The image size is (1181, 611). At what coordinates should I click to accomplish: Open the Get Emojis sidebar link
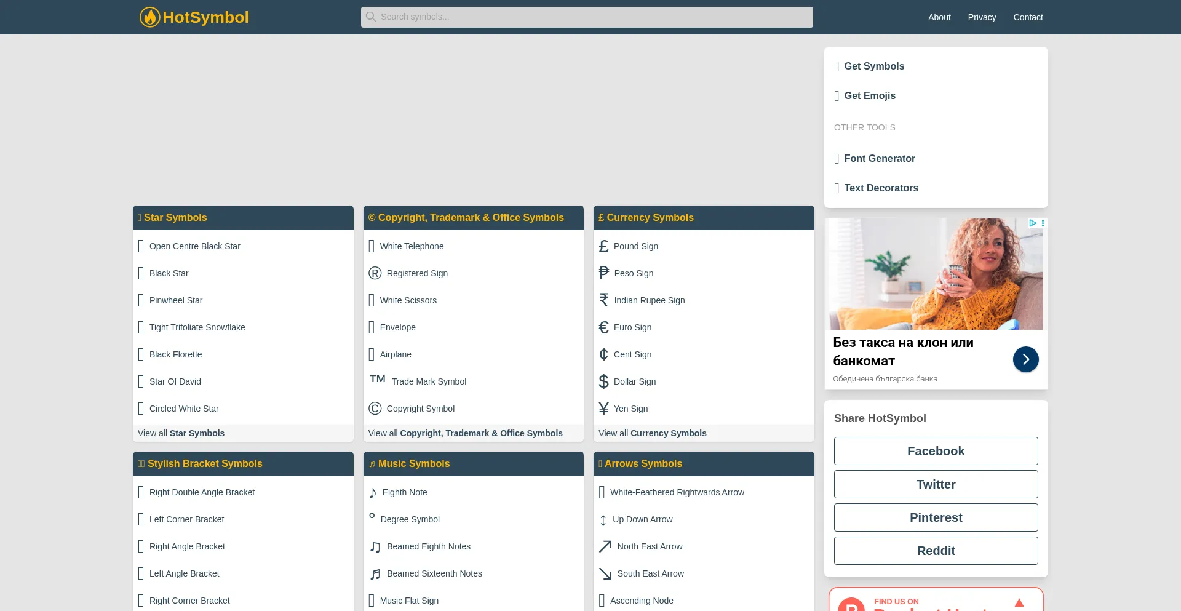tap(869, 96)
